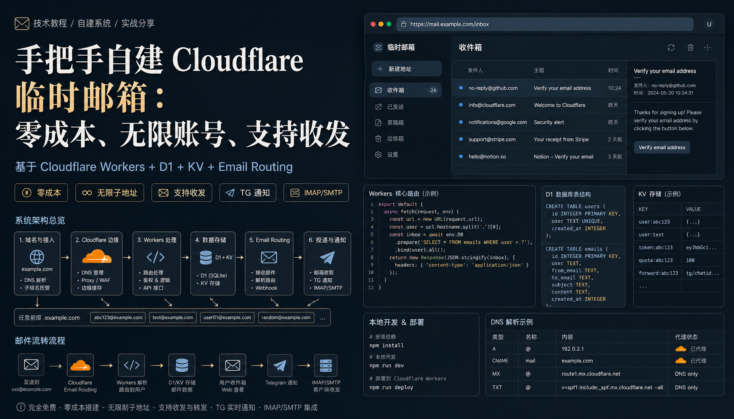This screenshot has height=419, width=734.
Task: Open 设置 in the mail sidebar
Action: [406, 155]
